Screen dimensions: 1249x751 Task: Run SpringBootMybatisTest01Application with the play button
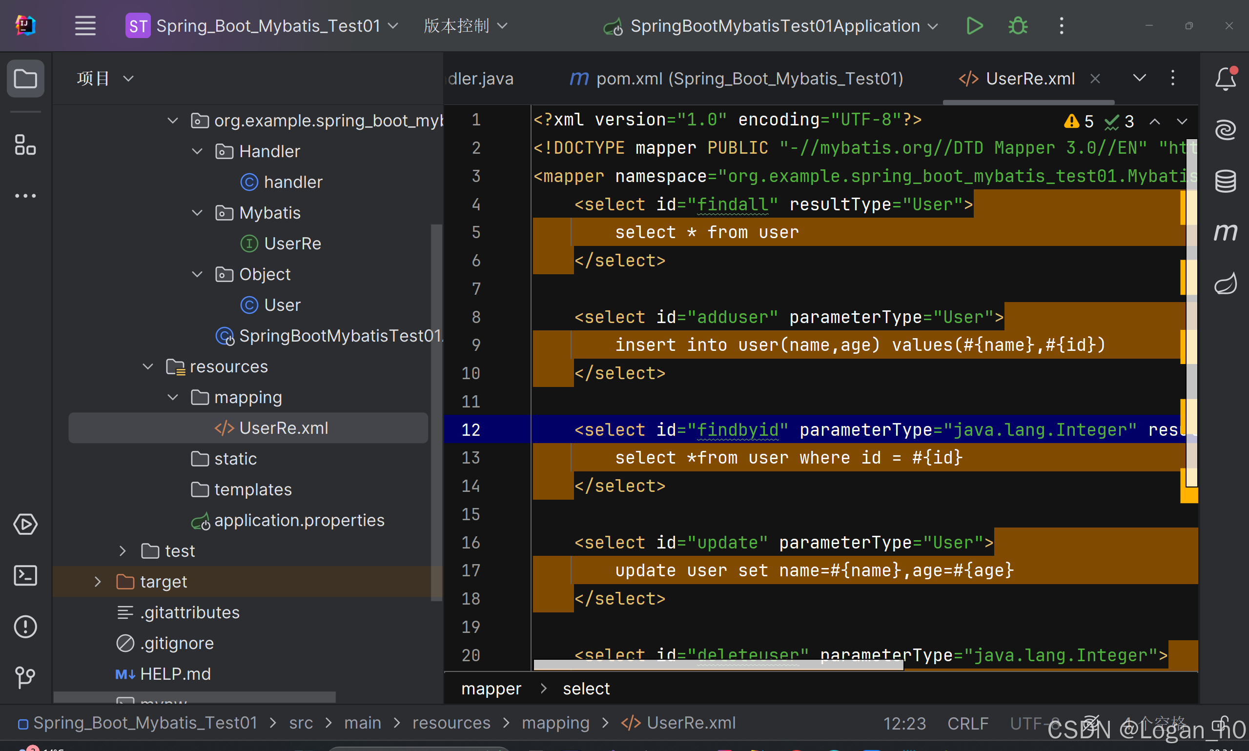pyautogui.click(x=974, y=26)
